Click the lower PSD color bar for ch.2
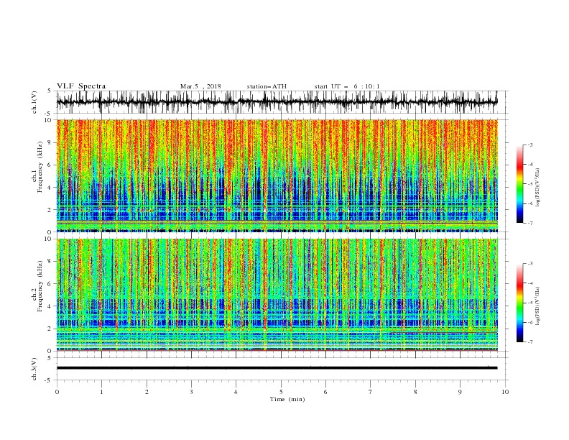 tap(519, 303)
